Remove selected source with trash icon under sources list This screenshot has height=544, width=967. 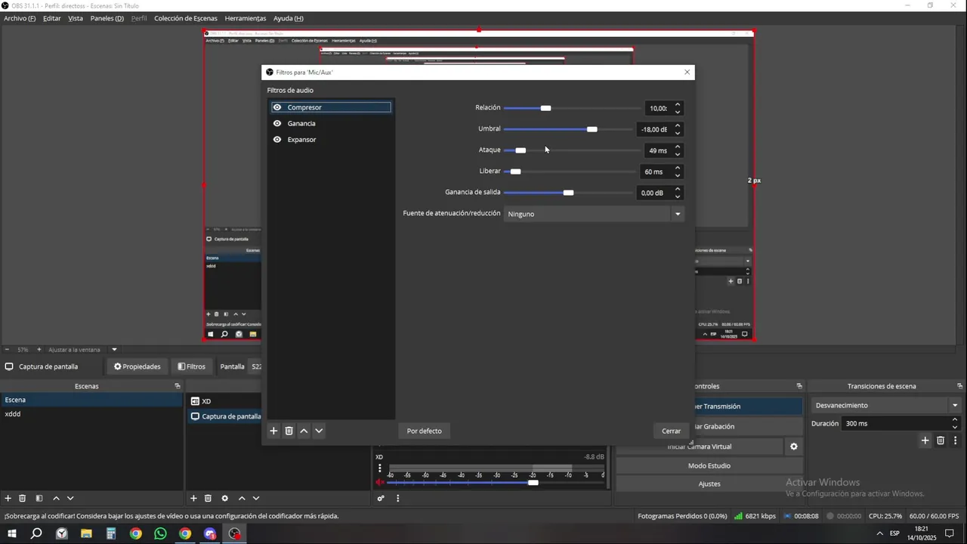click(208, 498)
